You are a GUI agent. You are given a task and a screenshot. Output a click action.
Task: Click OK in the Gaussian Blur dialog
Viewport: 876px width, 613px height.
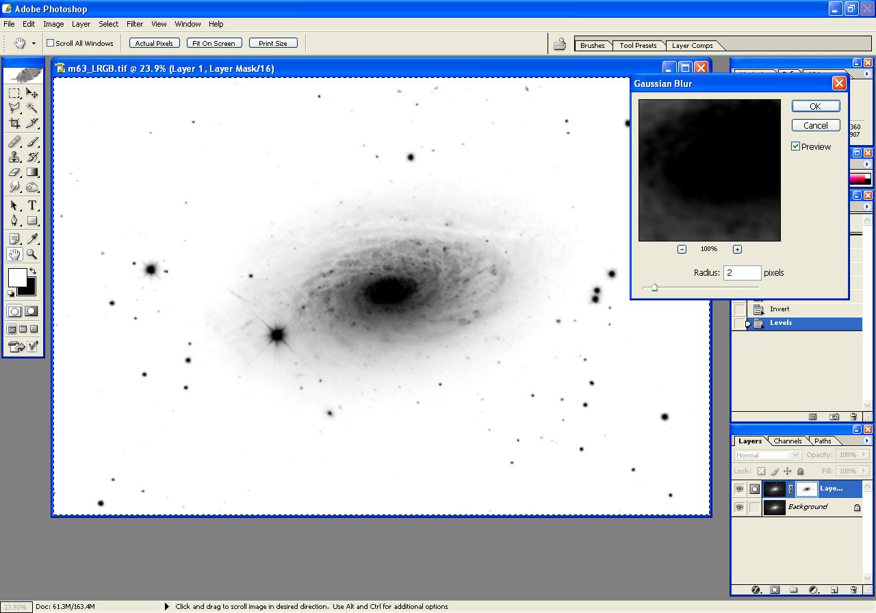(x=815, y=106)
